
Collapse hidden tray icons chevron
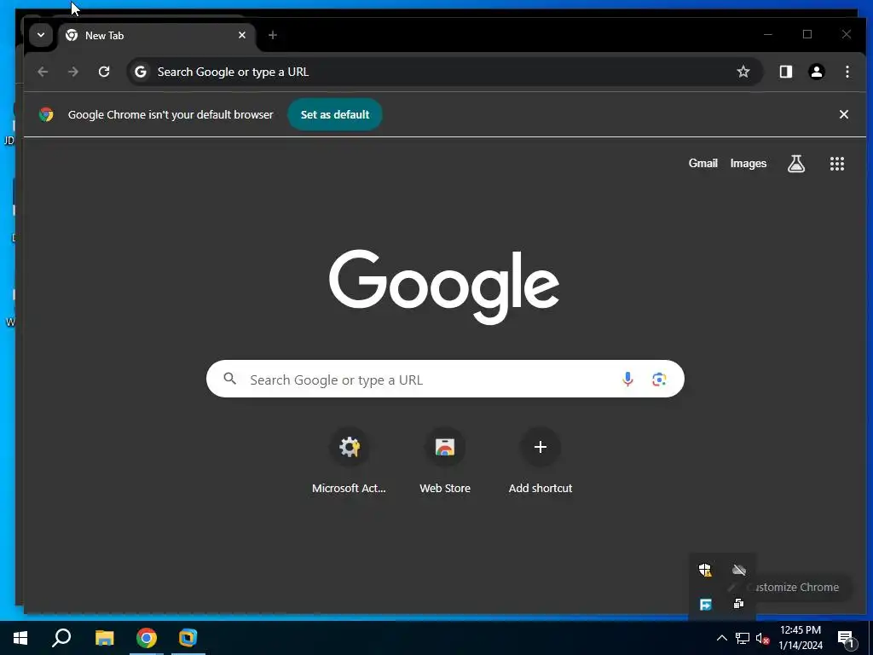click(x=721, y=638)
